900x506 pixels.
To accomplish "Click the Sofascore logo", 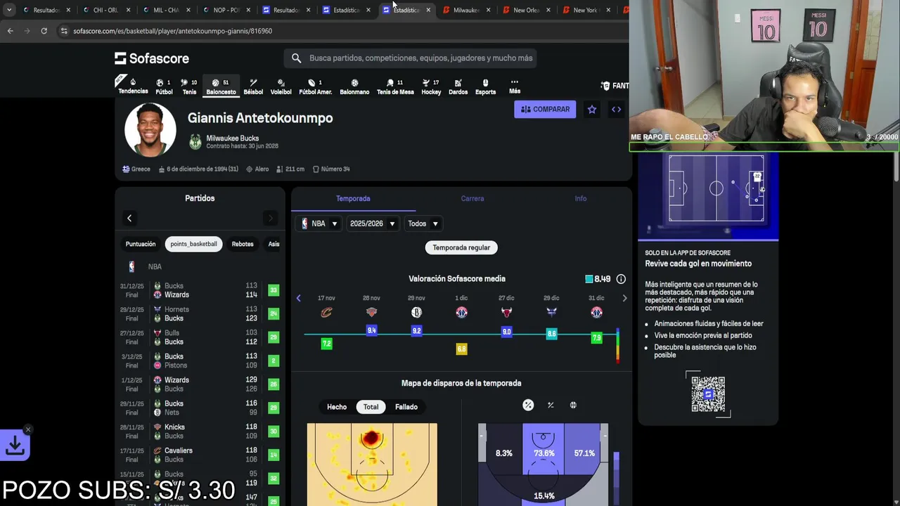I will tap(152, 58).
